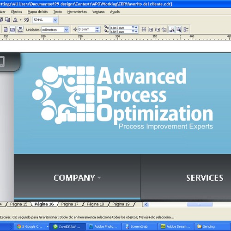Toggle snap to guidelines
This screenshot has height=231, width=231.
point(151,30)
